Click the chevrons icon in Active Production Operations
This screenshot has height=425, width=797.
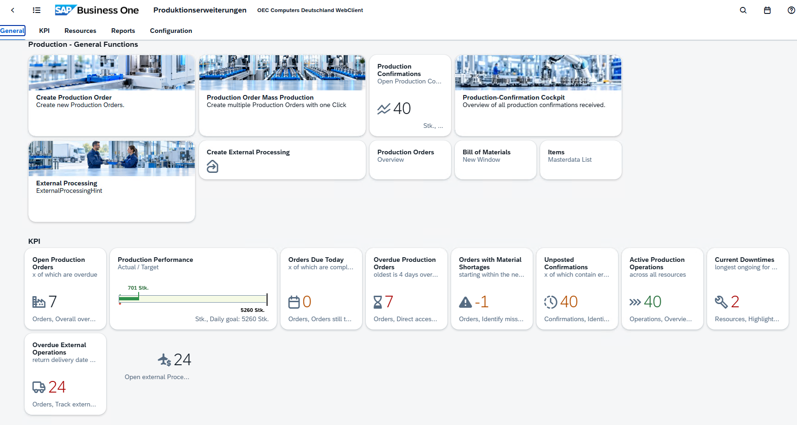tap(635, 302)
